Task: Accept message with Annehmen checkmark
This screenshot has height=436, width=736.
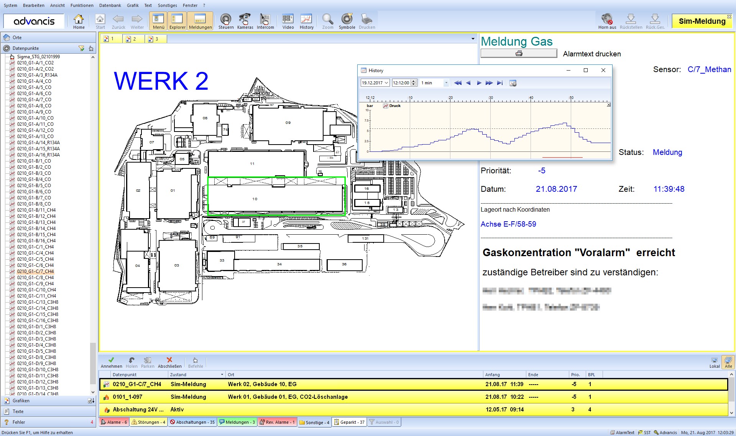Action: click(x=111, y=362)
